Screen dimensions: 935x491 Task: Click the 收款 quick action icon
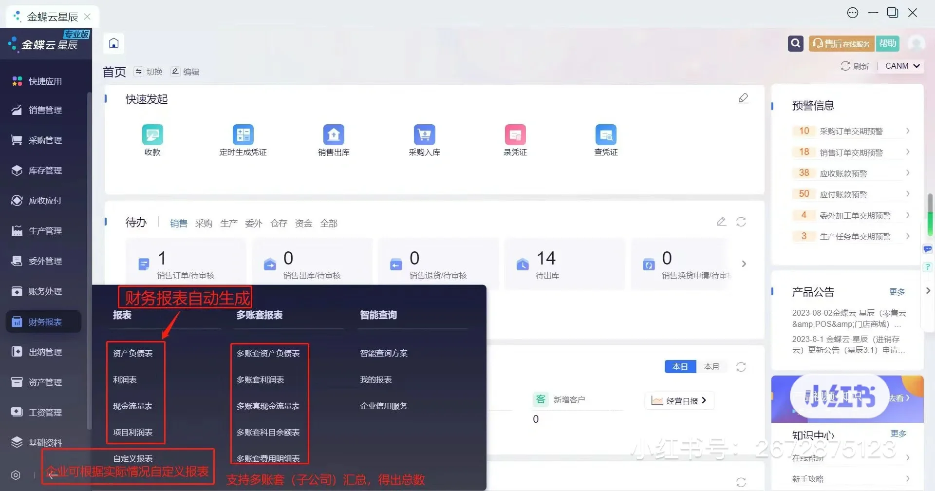[152, 135]
